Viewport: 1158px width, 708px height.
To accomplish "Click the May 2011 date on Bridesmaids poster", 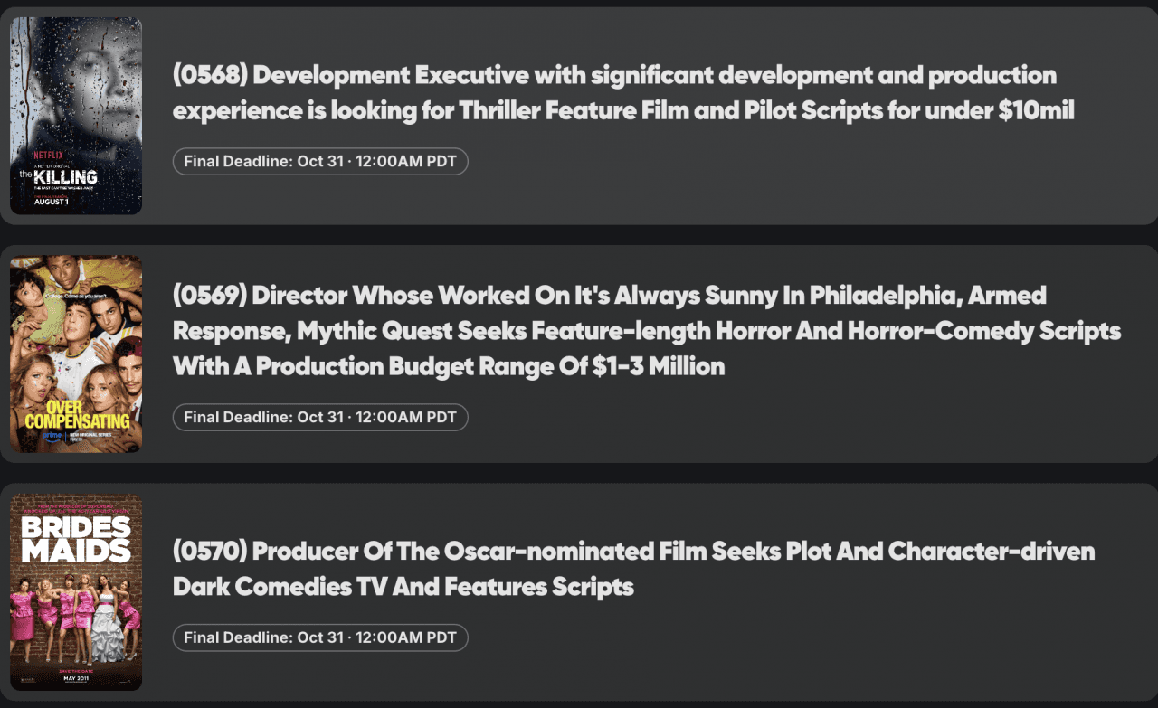I will 76,679.
